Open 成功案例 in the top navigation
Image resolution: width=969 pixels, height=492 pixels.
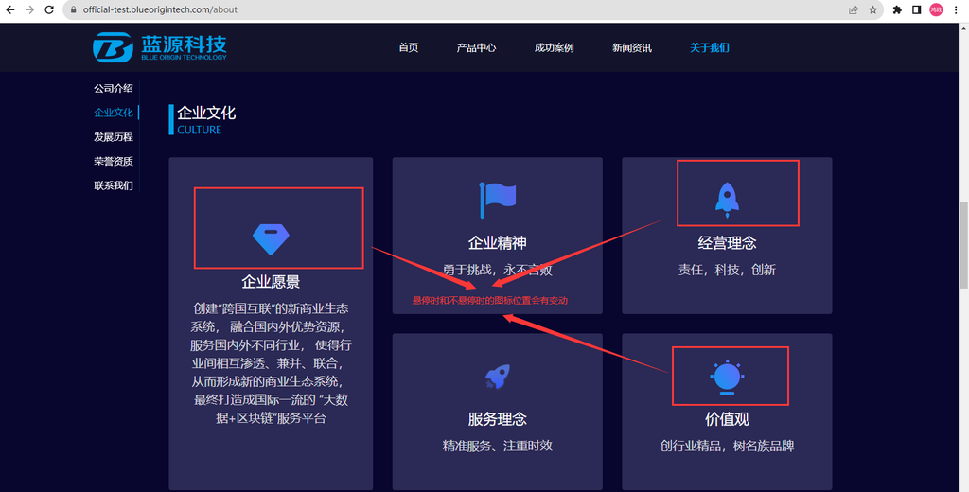554,47
